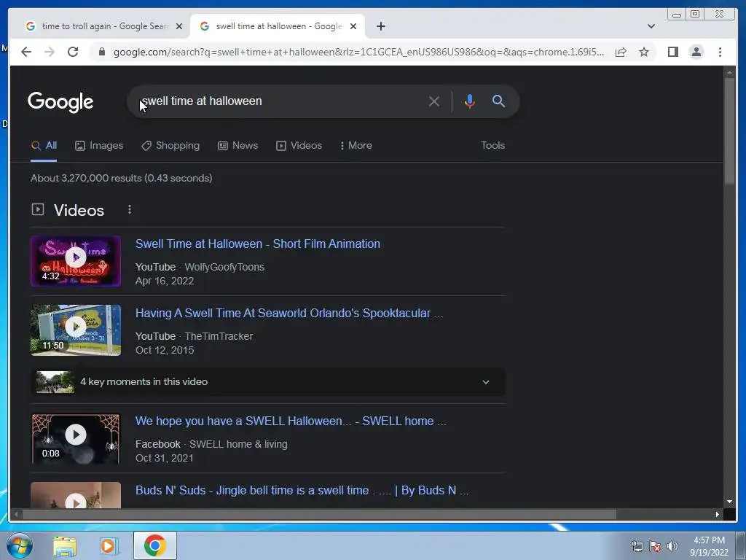746x560 pixels.
Task: Click 'WolfyGoofyToons' channel text
Action: click(224, 267)
